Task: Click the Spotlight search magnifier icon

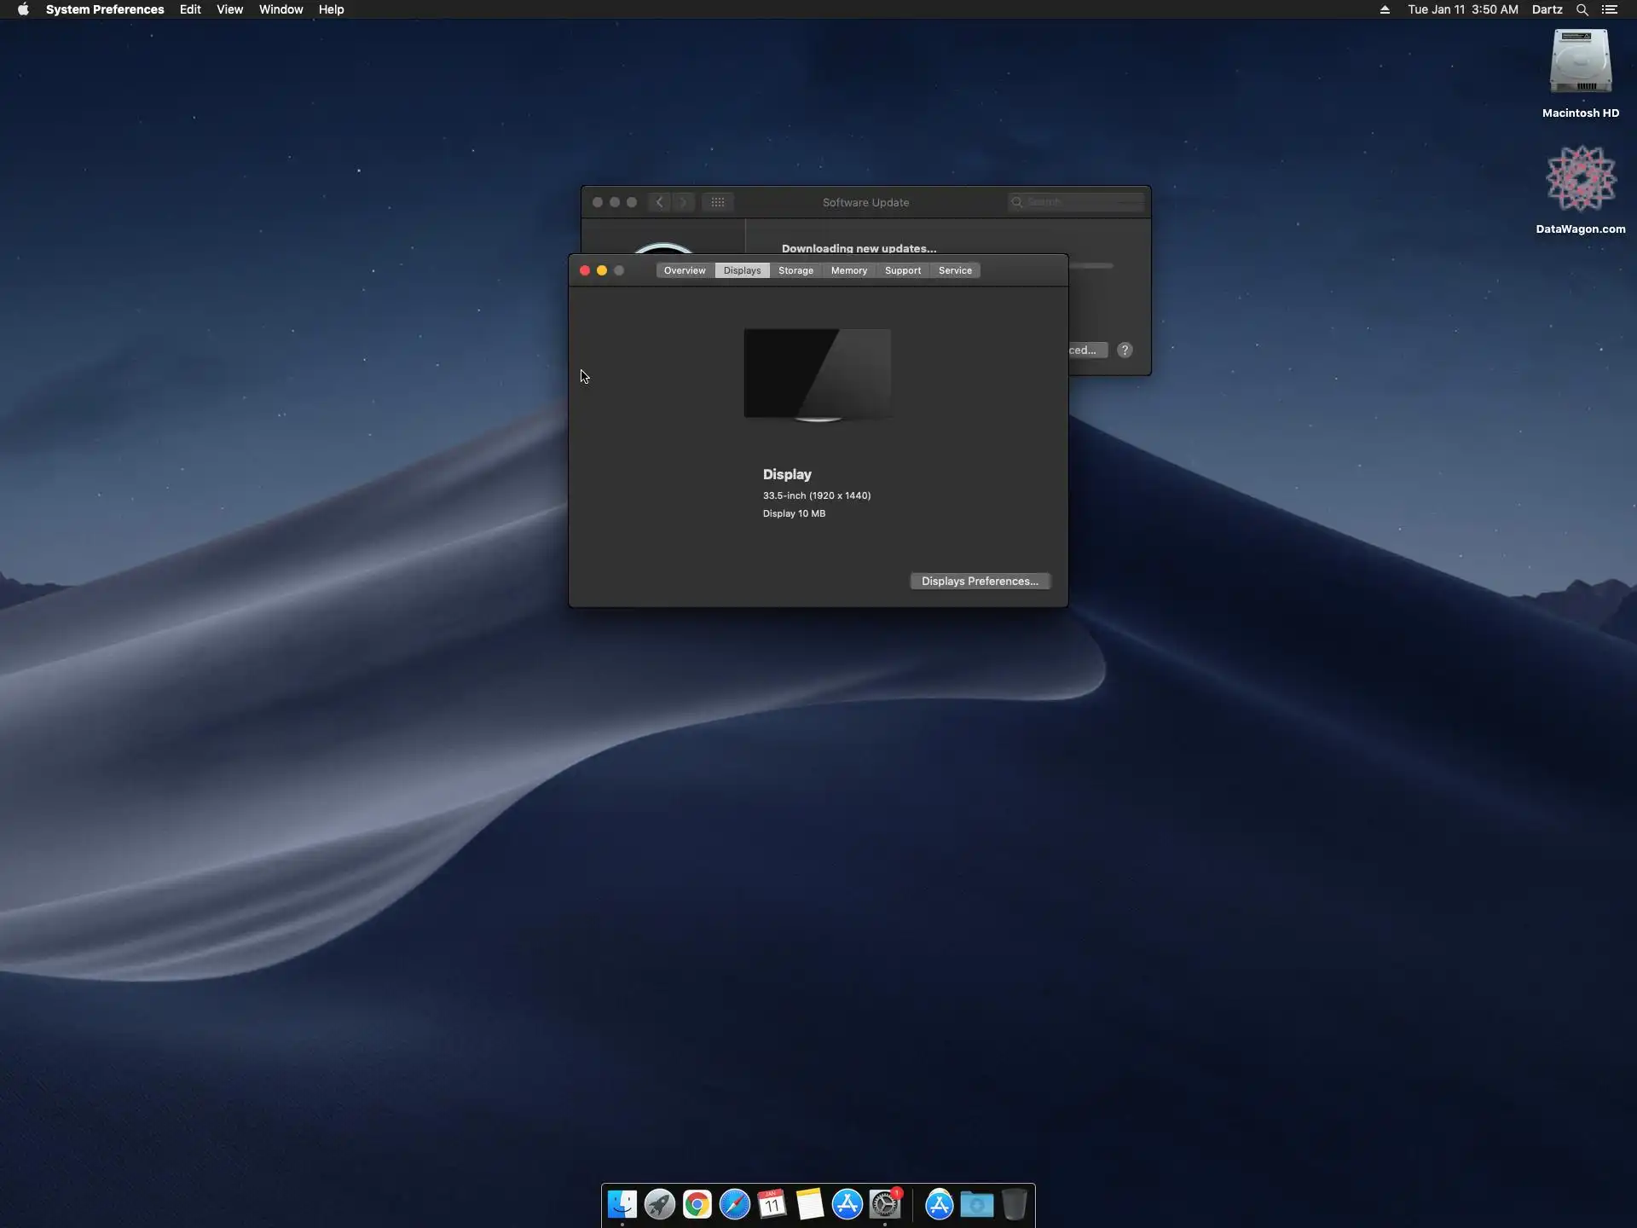Action: [1582, 9]
